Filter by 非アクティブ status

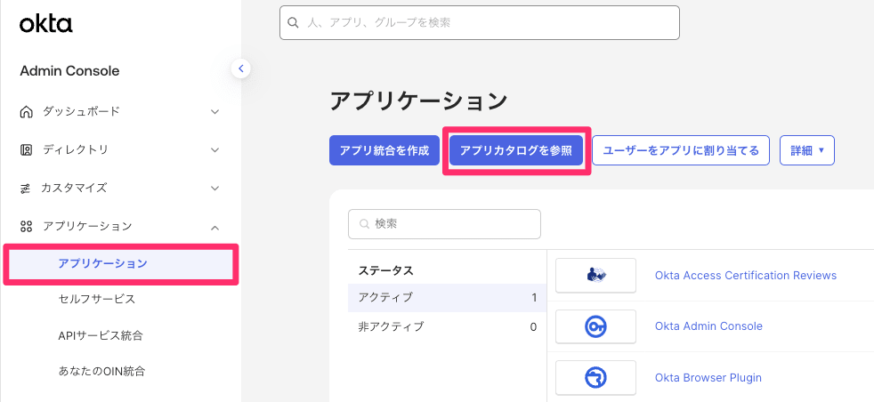tap(391, 326)
